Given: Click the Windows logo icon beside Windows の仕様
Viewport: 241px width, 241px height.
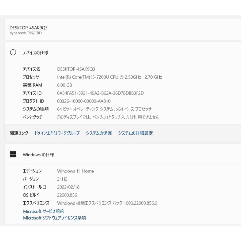Looking at the screenshot, I should pyautogui.click(x=13, y=155).
